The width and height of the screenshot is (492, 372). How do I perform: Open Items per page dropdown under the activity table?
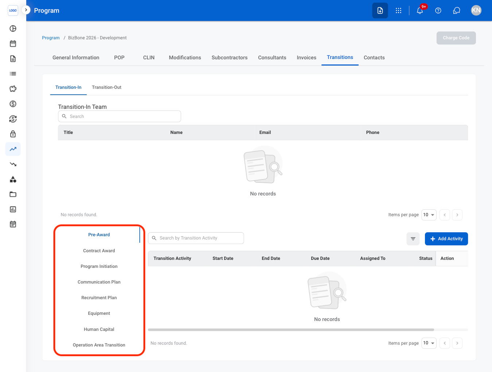click(x=429, y=343)
